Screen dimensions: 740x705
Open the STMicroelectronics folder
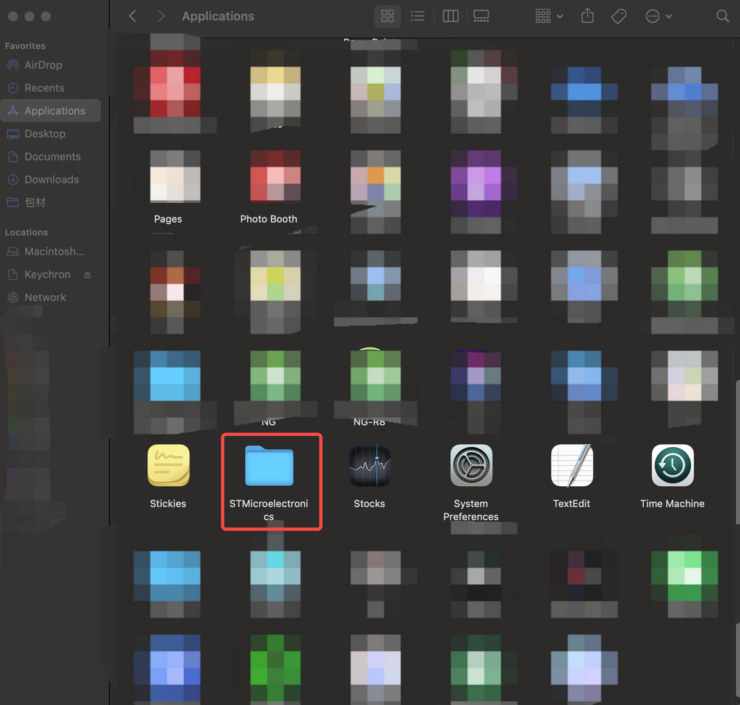(x=269, y=466)
